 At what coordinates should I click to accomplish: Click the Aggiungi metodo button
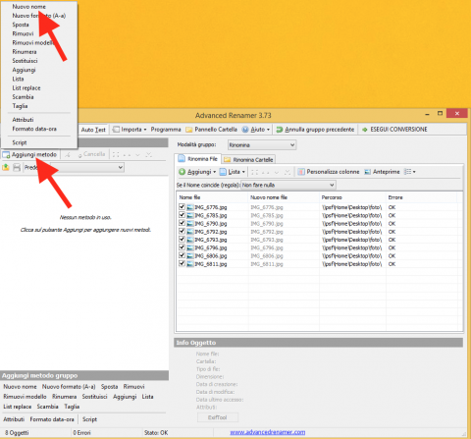click(29, 154)
